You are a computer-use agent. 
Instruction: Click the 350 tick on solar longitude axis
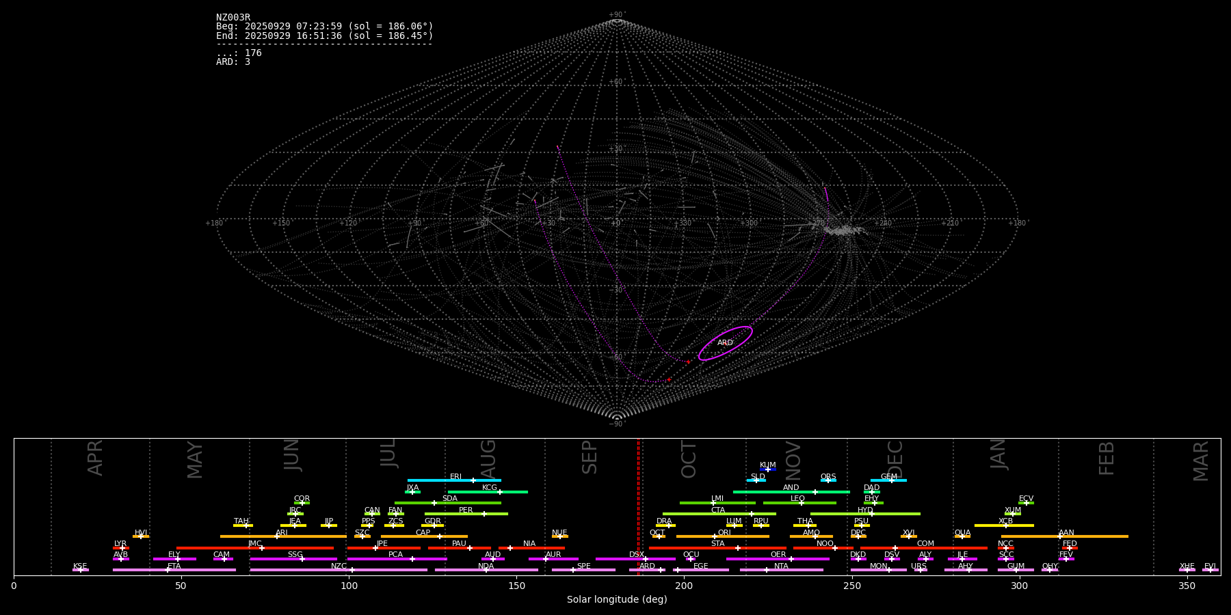[1187, 586]
